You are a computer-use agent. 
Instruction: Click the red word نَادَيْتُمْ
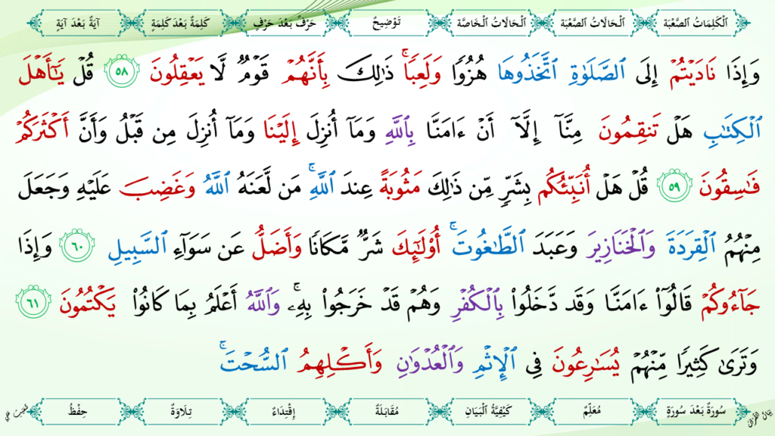tap(693, 73)
